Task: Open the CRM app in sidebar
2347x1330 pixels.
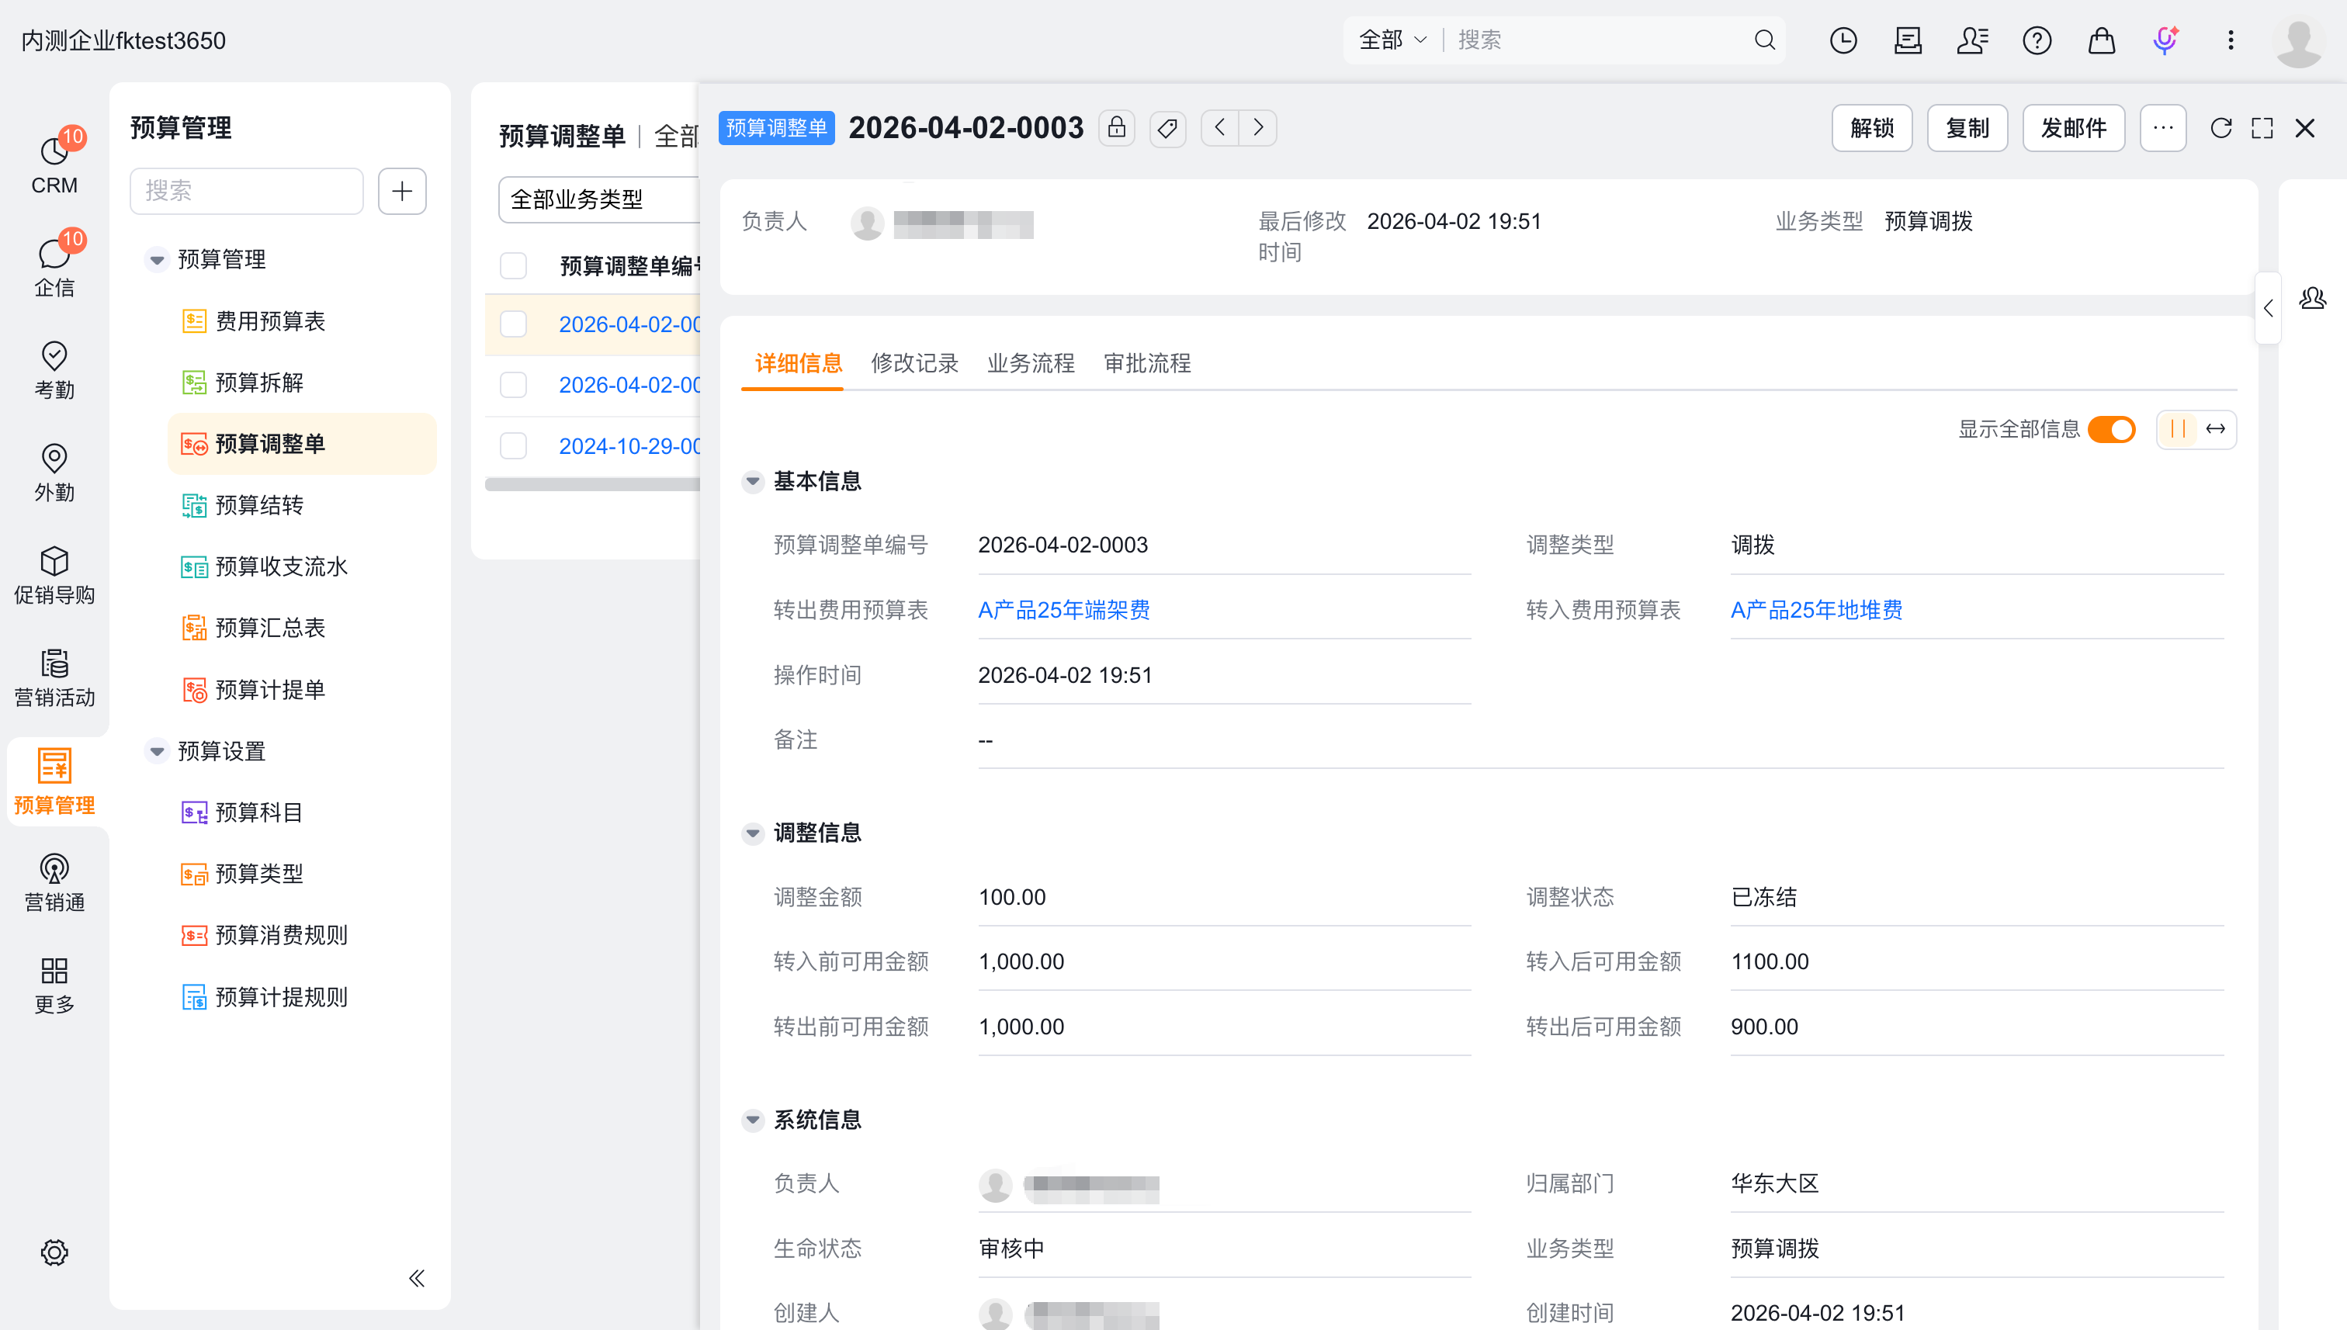Action: 55,164
